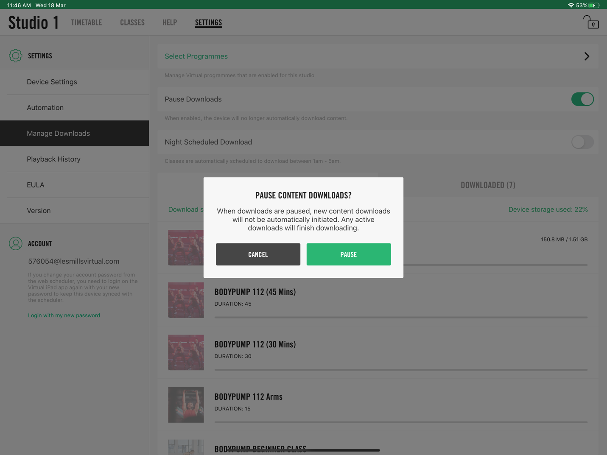Click BODYPUMP 112 Arms progress bar
The width and height of the screenshot is (607, 455).
click(401, 422)
